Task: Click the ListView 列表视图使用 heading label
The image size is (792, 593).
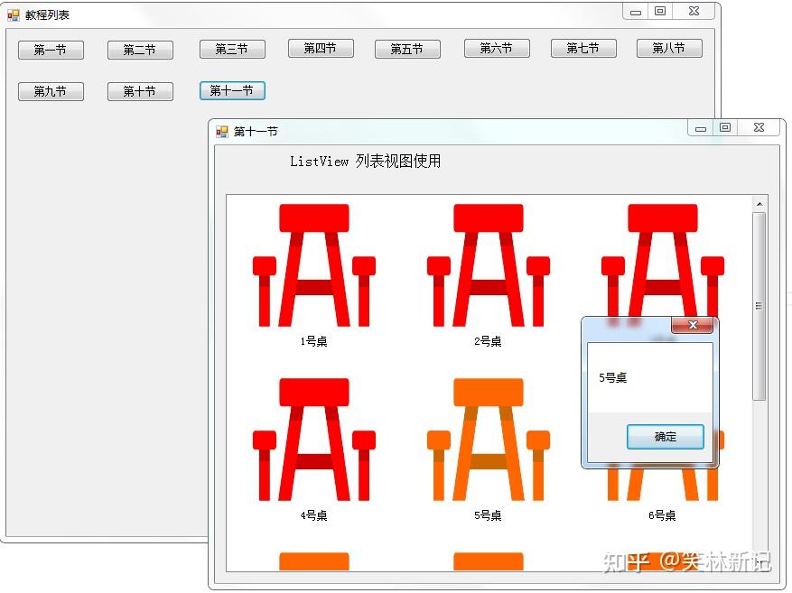Action: point(365,162)
